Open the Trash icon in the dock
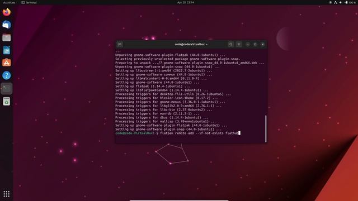 [6, 101]
